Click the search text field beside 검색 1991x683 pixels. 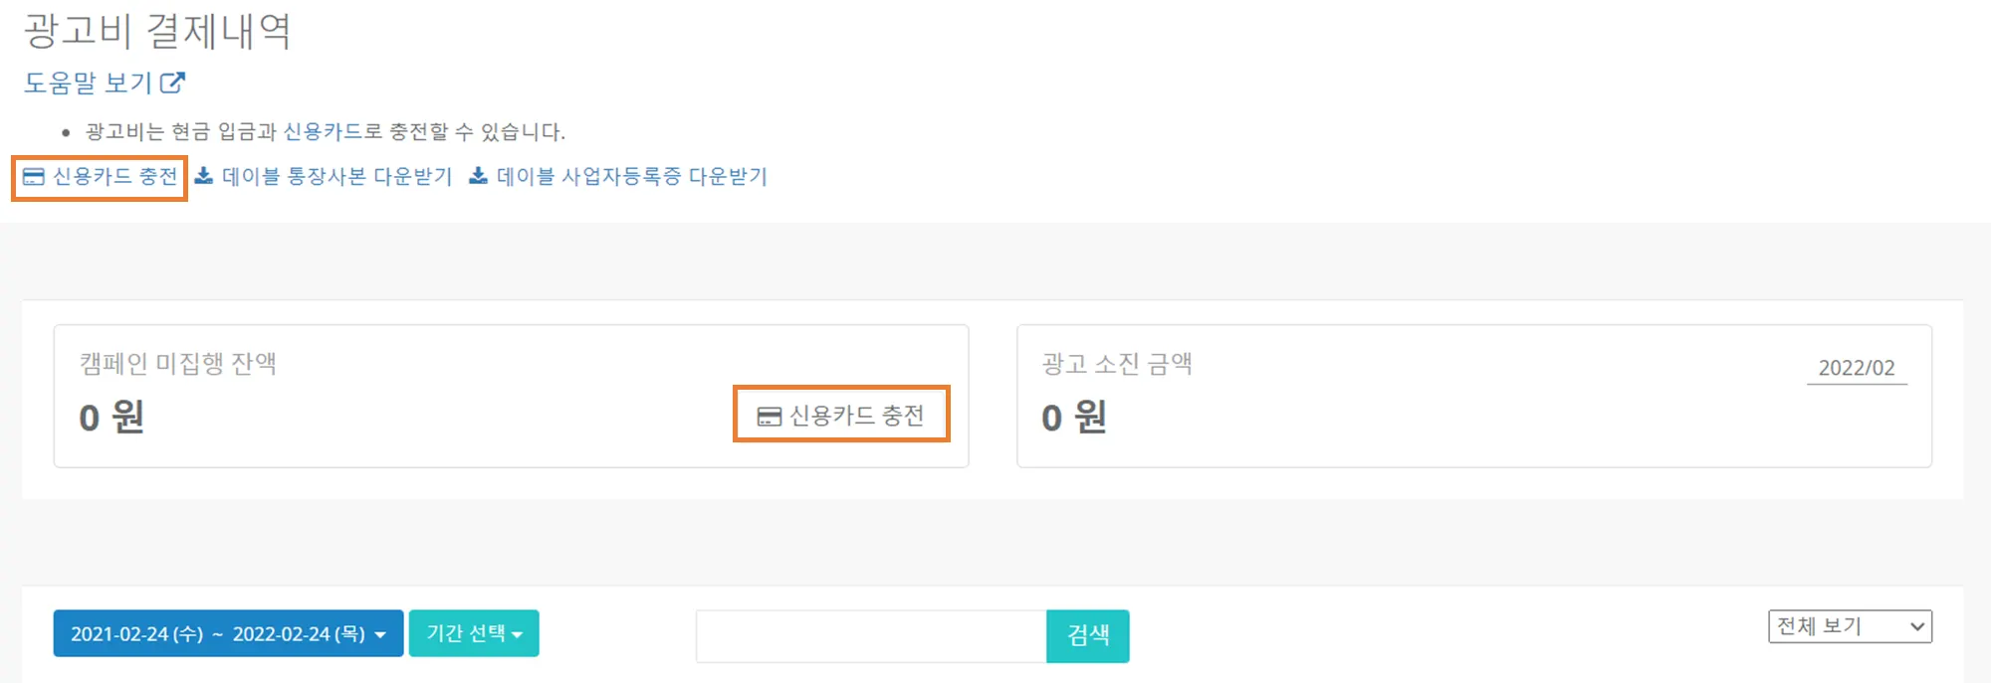coord(871,635)
